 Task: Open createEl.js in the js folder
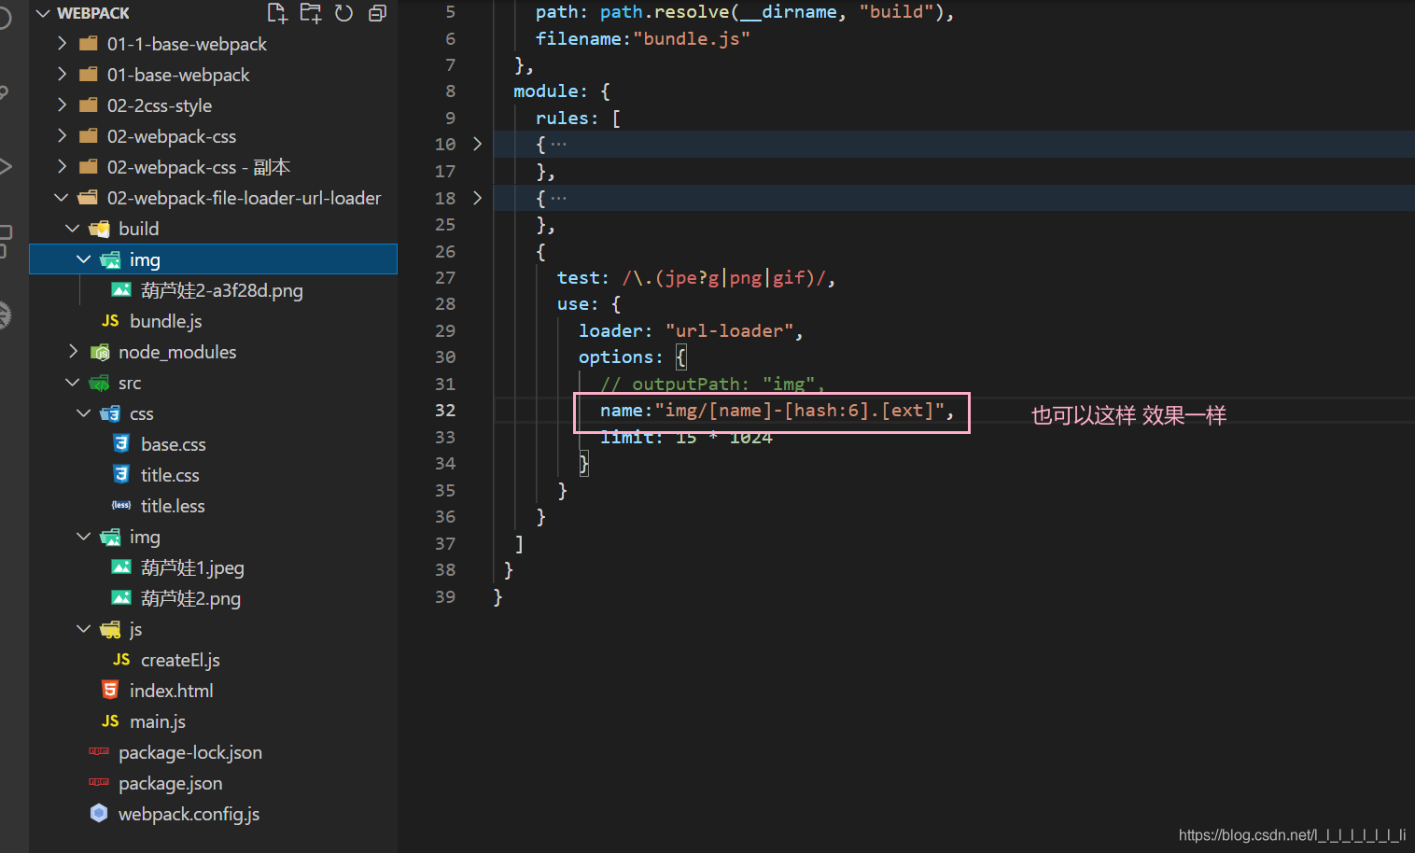coord(180,659)
